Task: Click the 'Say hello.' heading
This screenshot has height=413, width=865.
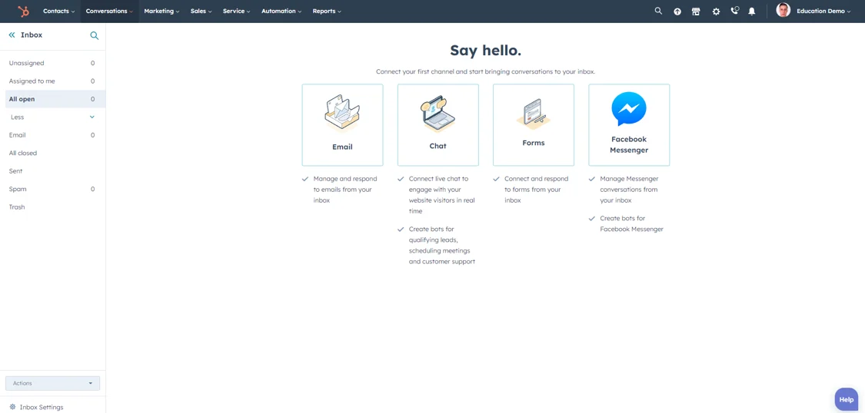Action: pos(485,51)
